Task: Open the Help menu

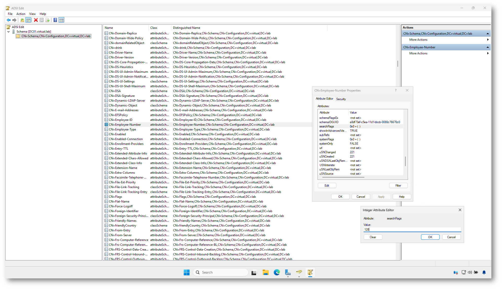Action: pyautogui.click(x=43, y=14)
